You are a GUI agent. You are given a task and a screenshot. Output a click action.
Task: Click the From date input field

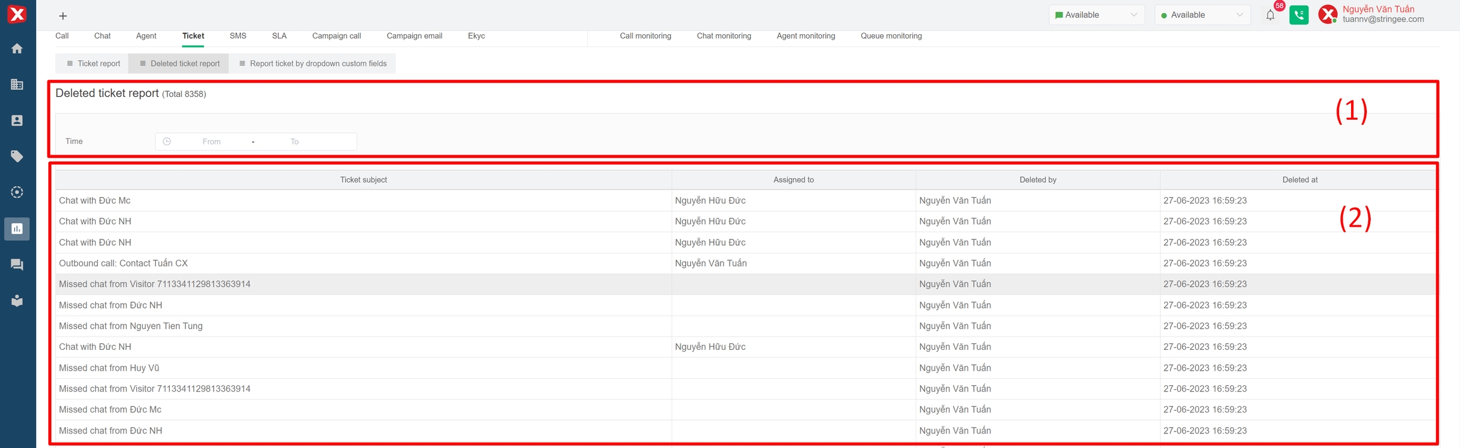pyautogui.click(x=212, y=141)
